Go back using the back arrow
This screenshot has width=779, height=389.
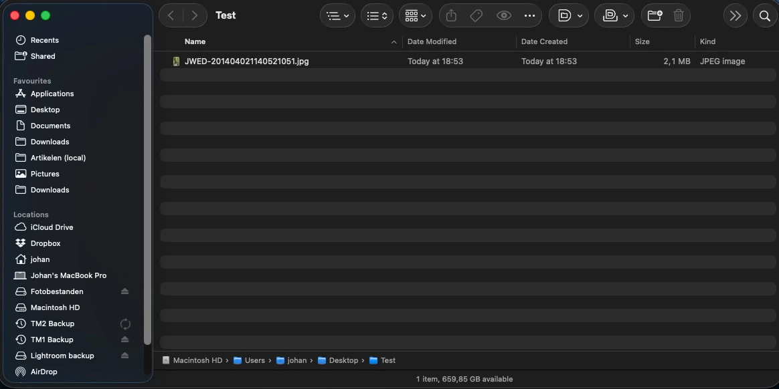pyautogui.click(x=171, y=15)
